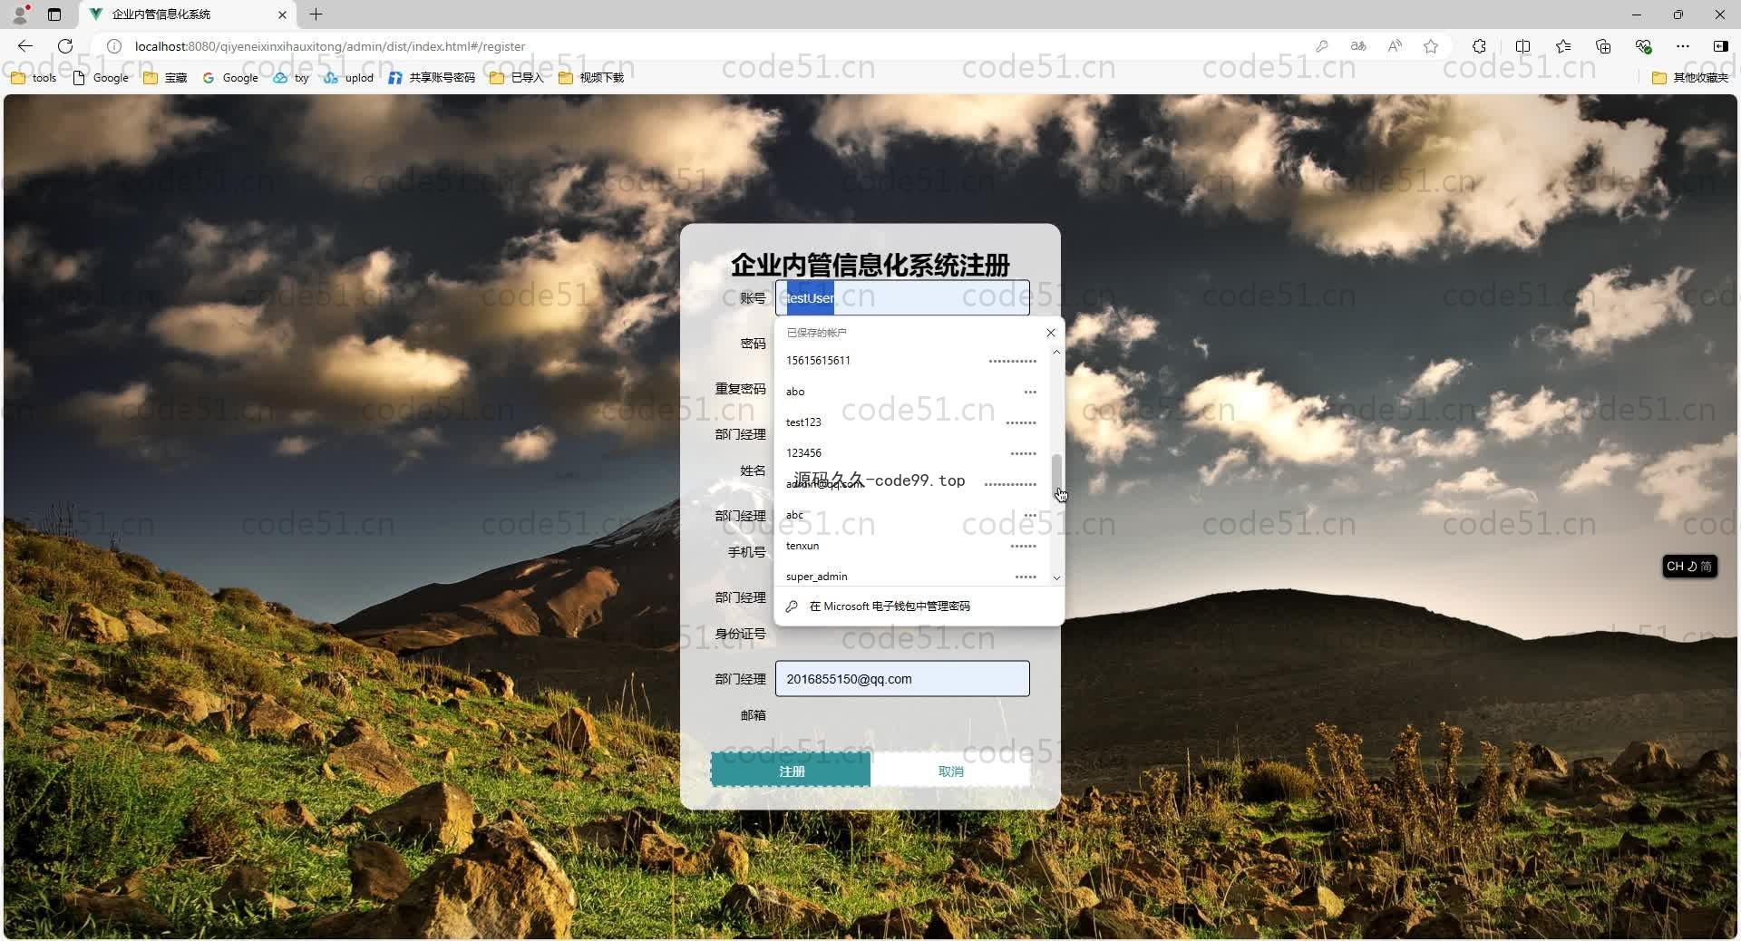The image size is (1741, 941).
Task: Click saved accounts list scroll down arrow
Action: [1056, 577]
